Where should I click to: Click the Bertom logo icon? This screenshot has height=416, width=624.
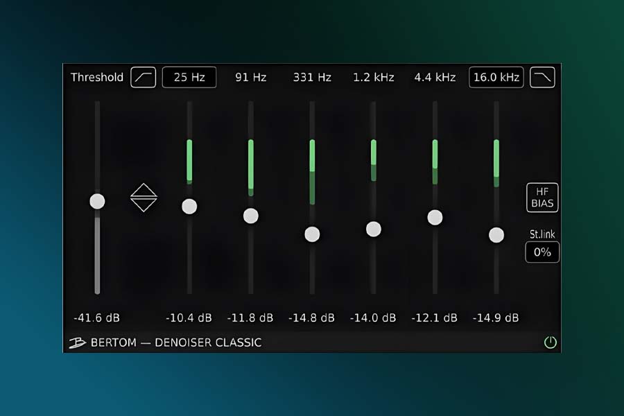click(x=77, y=343)
